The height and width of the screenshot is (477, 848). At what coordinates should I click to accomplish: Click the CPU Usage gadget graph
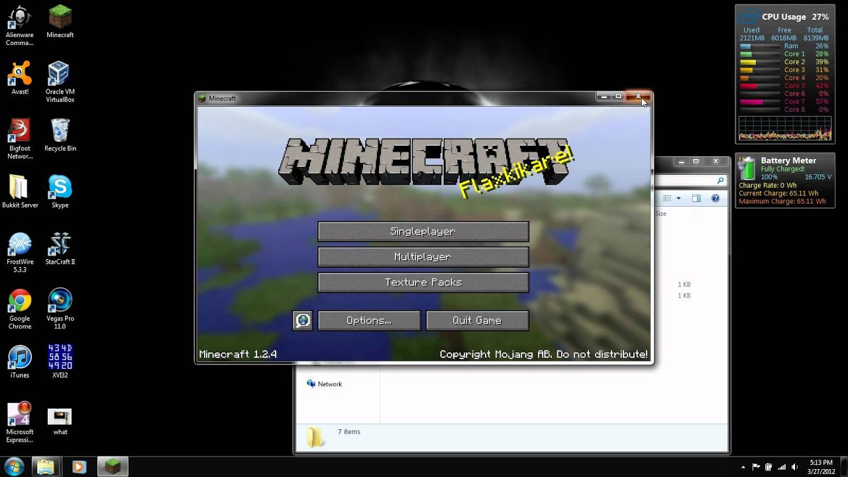(785, 129)
